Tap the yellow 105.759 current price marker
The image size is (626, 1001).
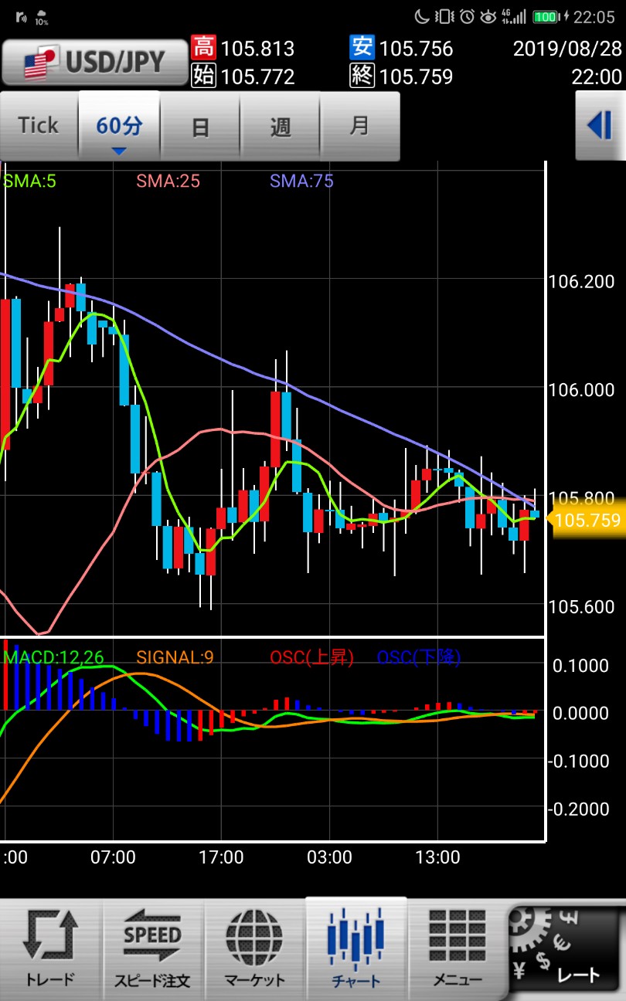pyautogui.click(x=587, y=520)
